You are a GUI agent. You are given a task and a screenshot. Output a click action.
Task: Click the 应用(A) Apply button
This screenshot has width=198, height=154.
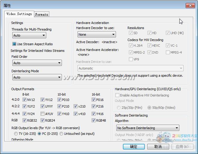[x=182, y=147]
